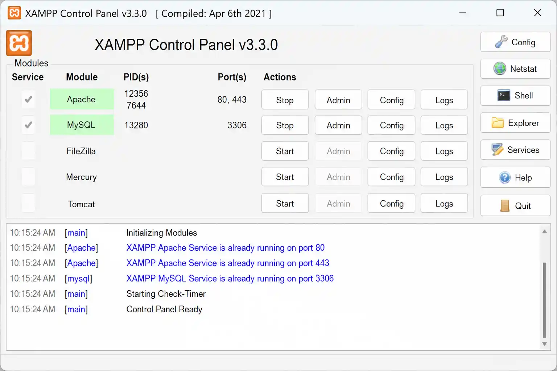
Task: Toggle the FileZilla service checkbox
Action: coord(28,151)
